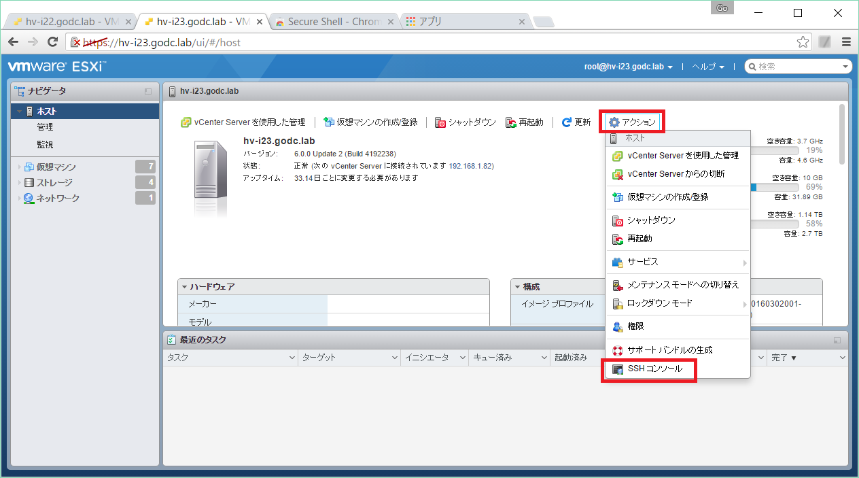Go back with the browser back arrow

(x=13, y=42)
